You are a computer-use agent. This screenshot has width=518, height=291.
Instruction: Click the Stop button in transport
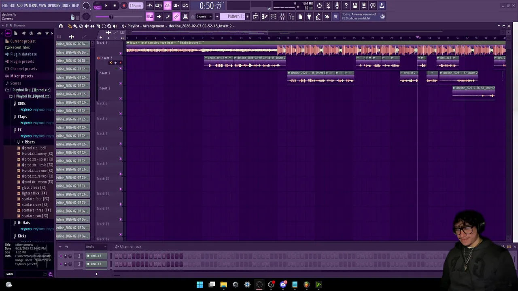(x=115, y=6)
